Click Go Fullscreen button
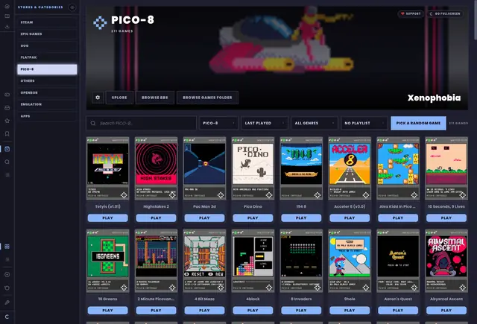Screen dimensions: 477x324 (x=445, y=13)
